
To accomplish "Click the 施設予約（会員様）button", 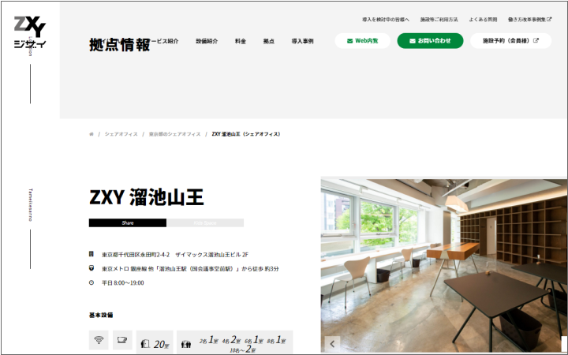I will (x=510, y=40).
